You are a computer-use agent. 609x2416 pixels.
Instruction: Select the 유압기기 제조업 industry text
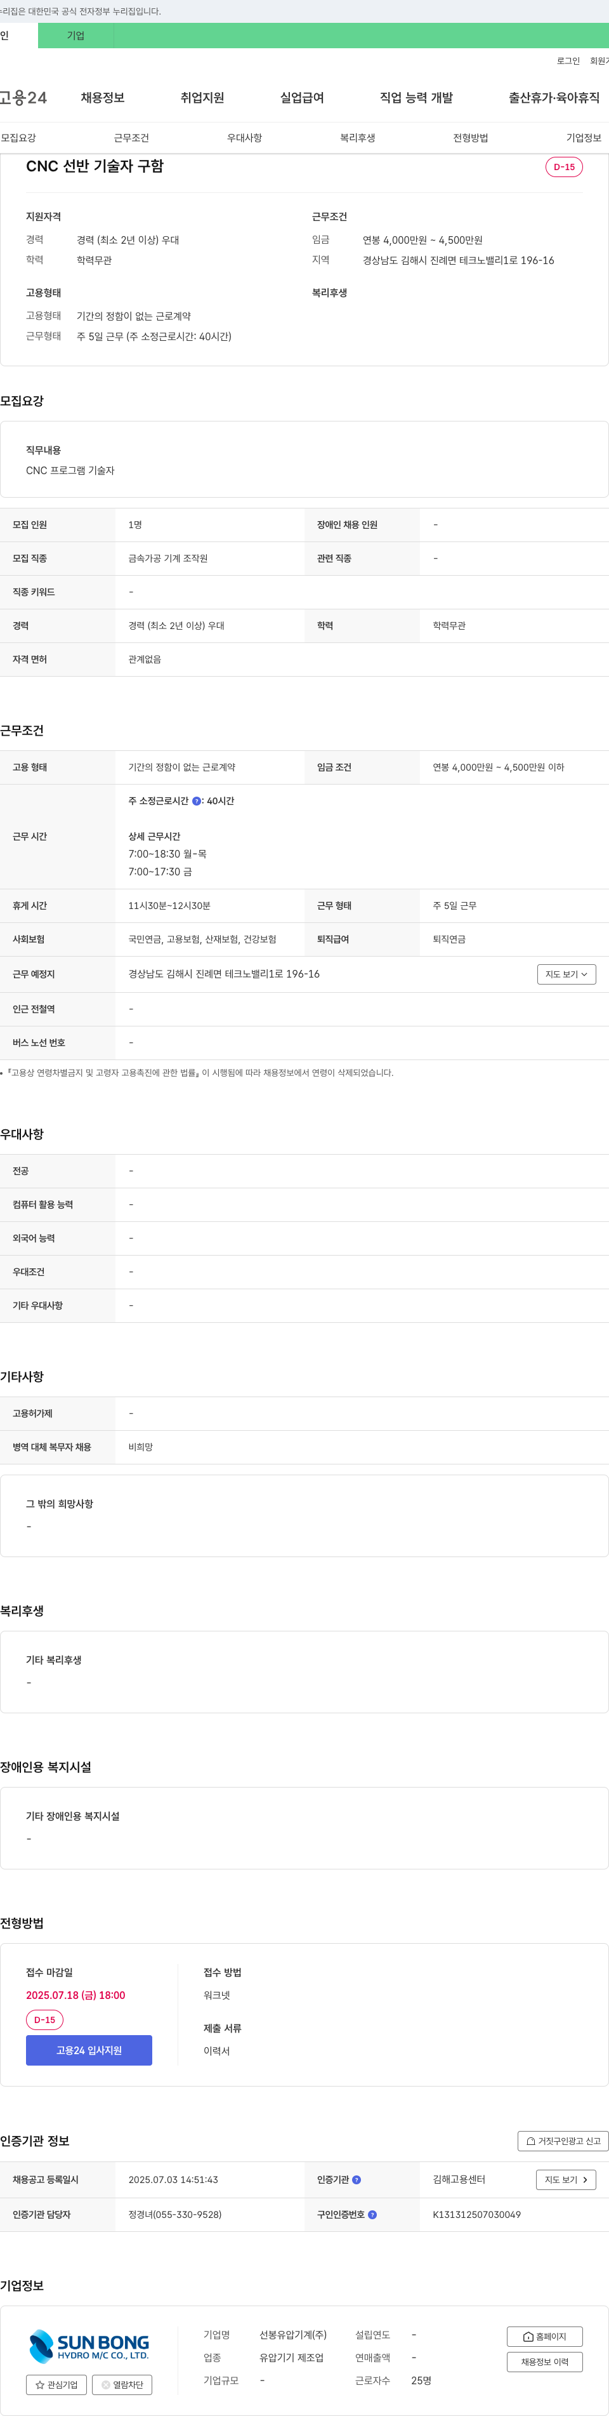coord(291,2357)
